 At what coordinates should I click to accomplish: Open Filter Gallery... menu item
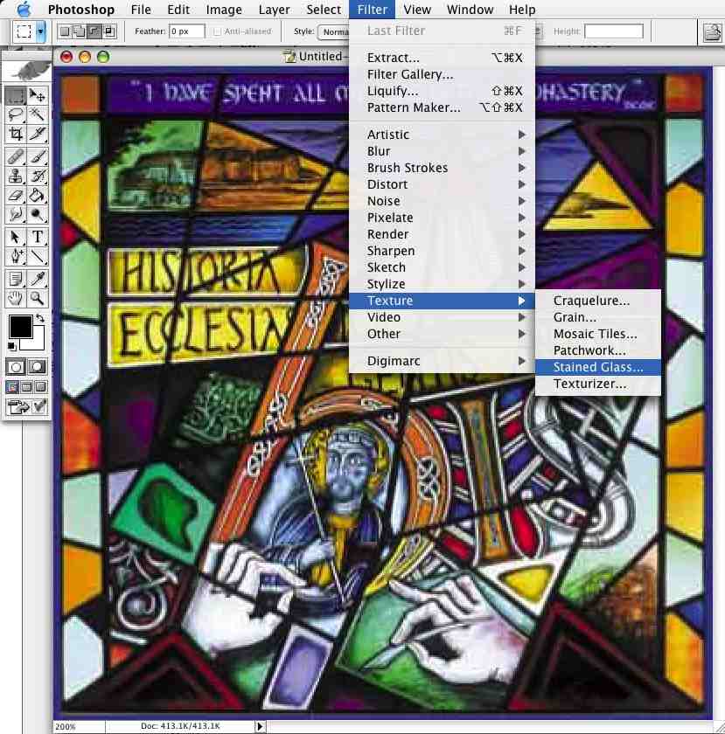pos(442,74)
